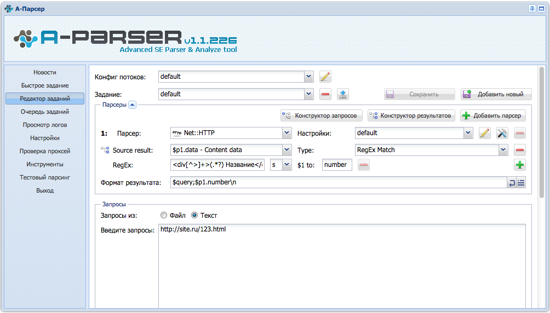The height and width of the screenshot is (313, 550).
Task: Open RegEx flags 's' dropdown
Action: tap(287, 165)
